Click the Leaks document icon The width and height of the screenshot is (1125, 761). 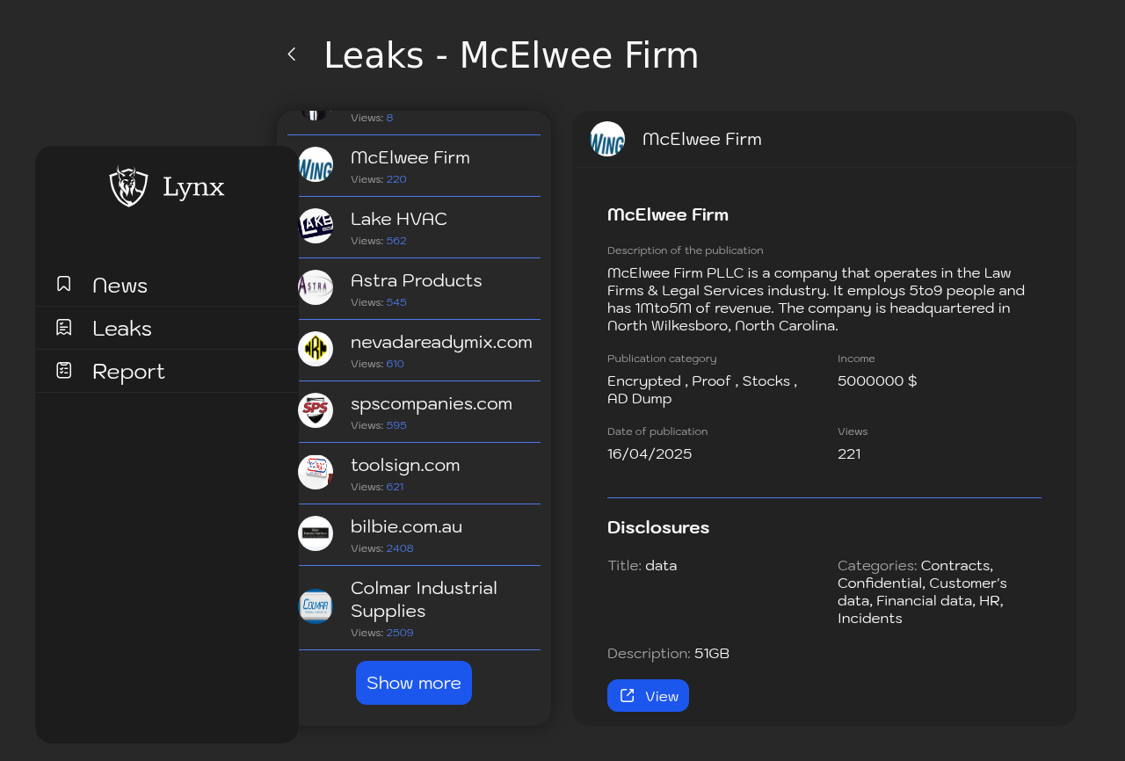point(64,327)
